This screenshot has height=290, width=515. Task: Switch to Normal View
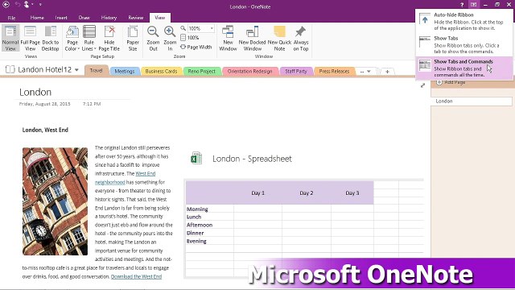(10, 38)
